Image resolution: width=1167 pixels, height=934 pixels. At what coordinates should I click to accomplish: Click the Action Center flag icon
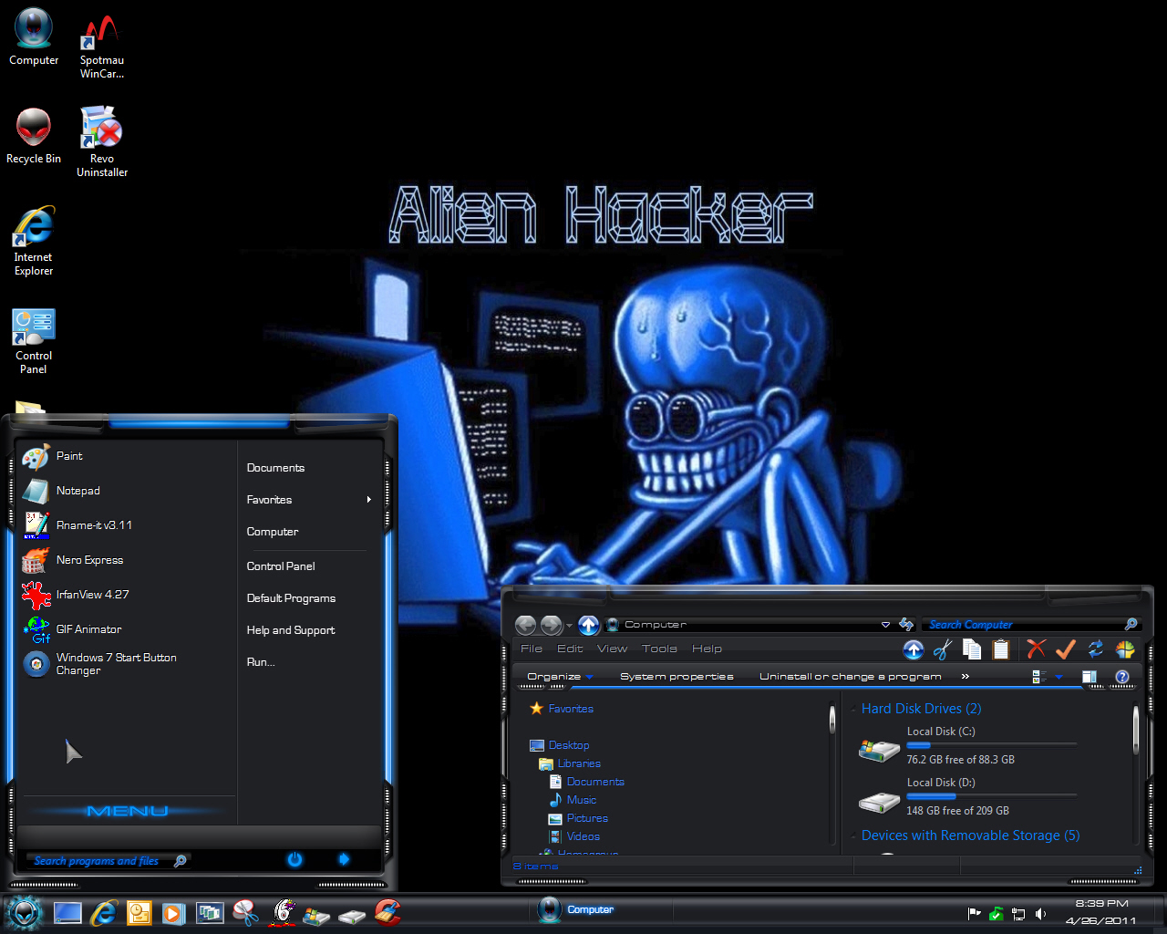[975, 914]
